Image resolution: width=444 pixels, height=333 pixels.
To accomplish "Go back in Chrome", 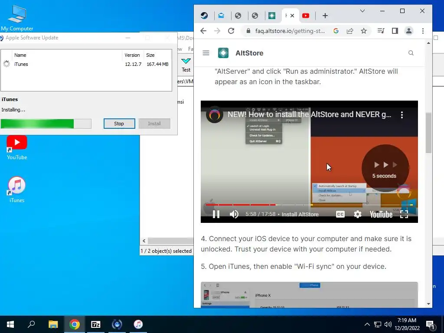I will point(203,31).
